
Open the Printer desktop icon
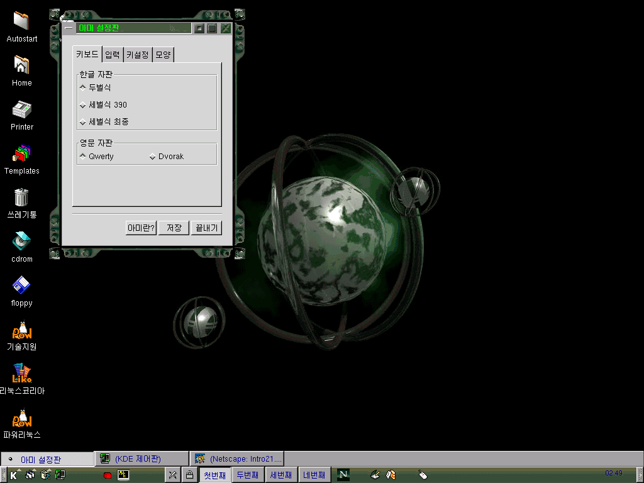click(x=21, y=109)
